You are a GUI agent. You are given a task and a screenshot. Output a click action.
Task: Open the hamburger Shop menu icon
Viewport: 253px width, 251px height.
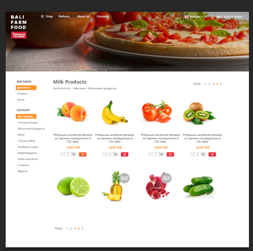coord(42,16)
